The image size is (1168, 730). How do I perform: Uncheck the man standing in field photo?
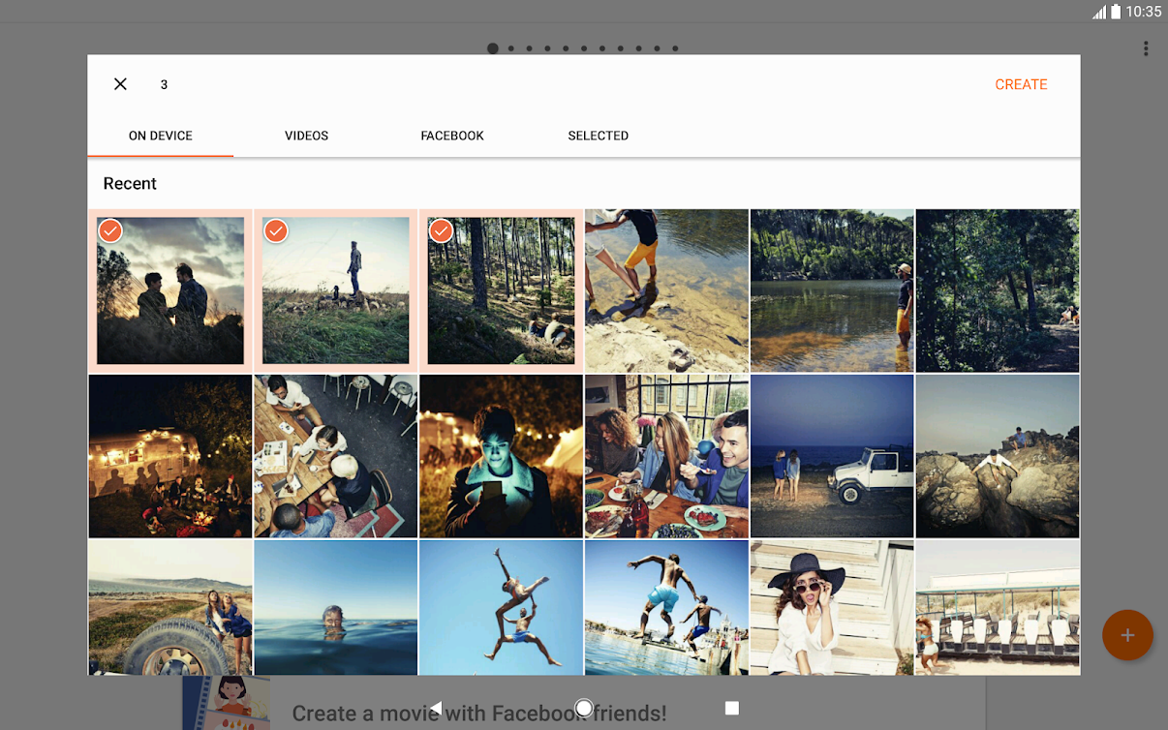(335, 290)
